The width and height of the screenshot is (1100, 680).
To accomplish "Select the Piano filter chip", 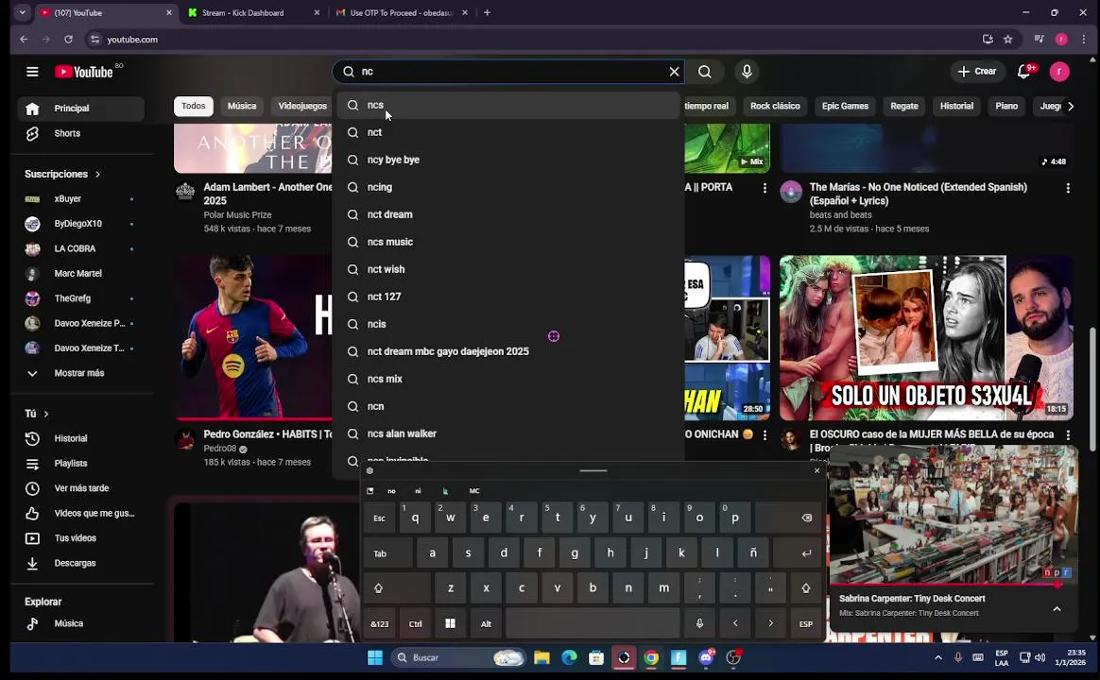I will click(1006, 106).
